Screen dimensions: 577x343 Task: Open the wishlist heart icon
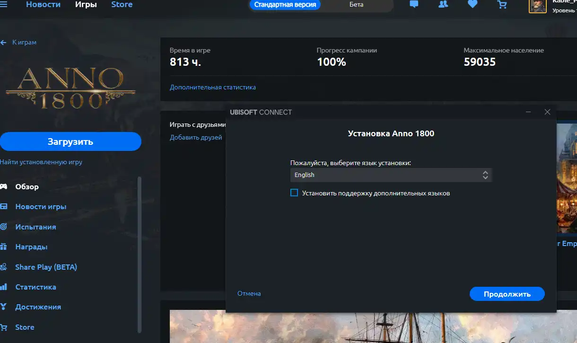click(472, 5)
